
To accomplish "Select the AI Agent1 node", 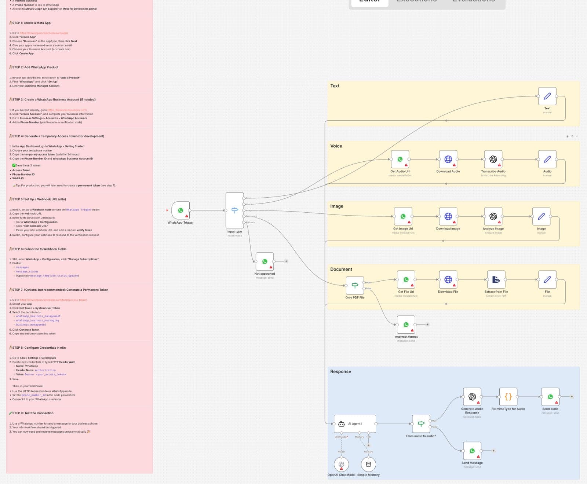I will (354, 424).
